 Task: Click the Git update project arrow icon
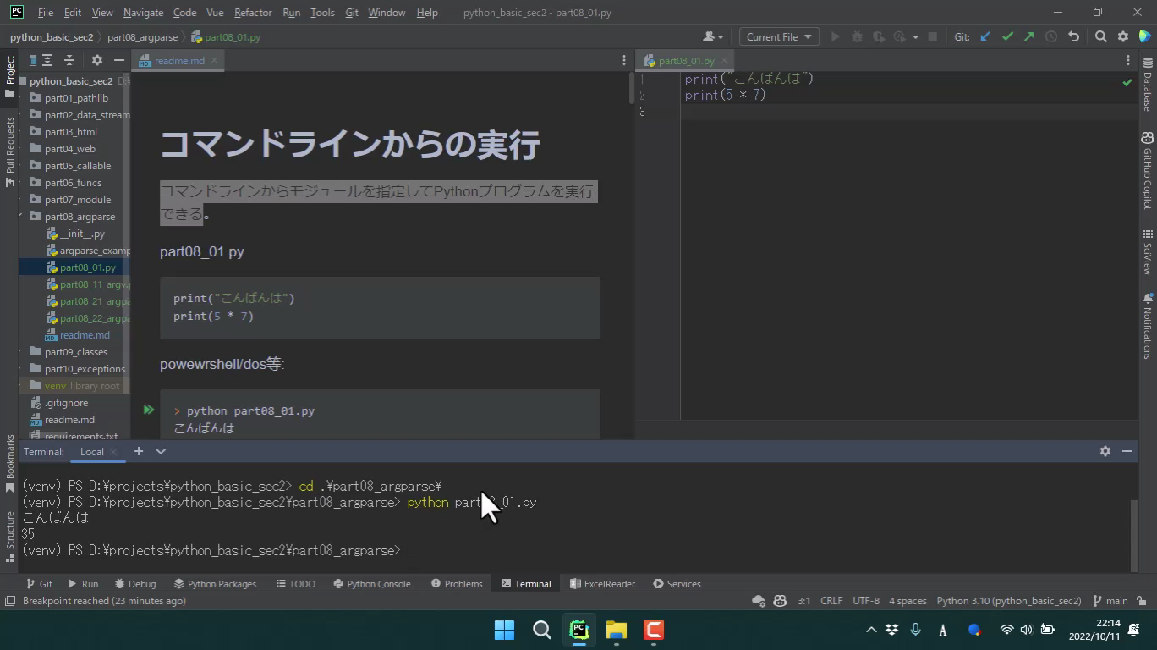point(985,36)
